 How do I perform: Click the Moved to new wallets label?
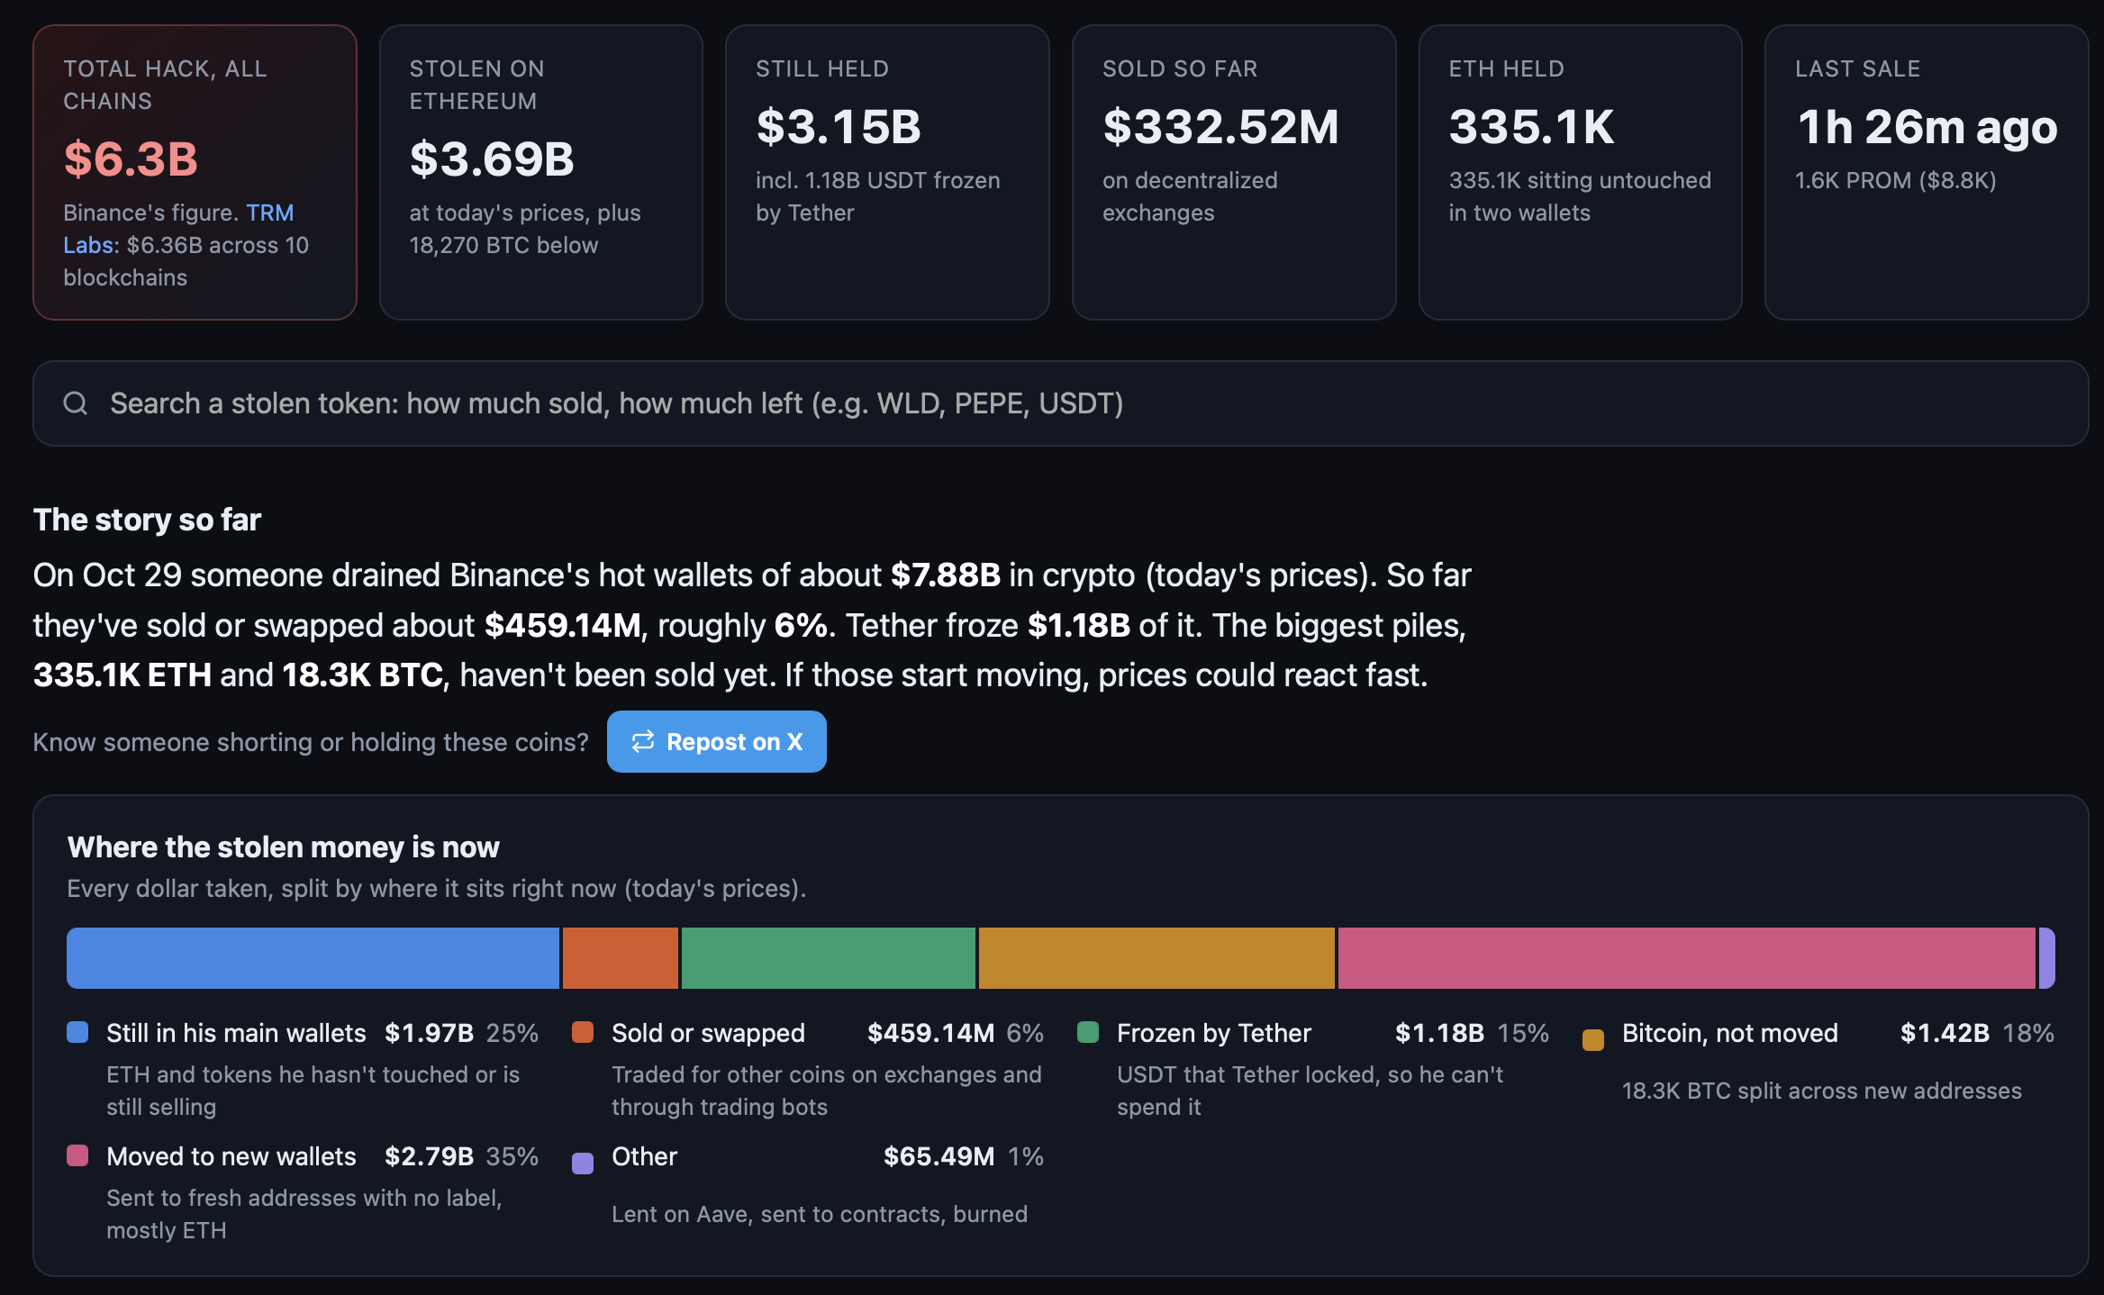pyautogui.click(x=231, y=1156)
